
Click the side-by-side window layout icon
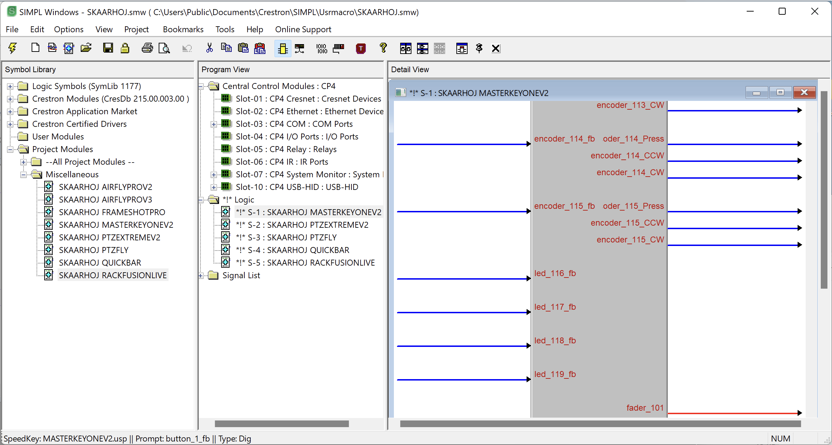click(406, 48)
